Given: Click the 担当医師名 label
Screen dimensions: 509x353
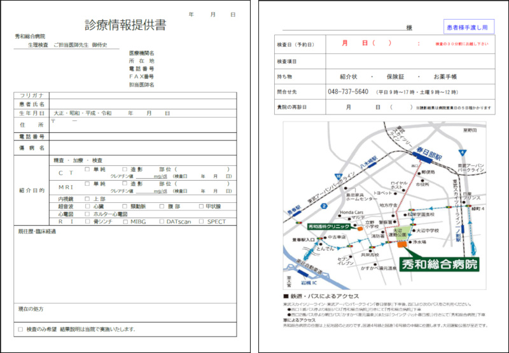Looking at the screenshot, I should coord(141,85).
